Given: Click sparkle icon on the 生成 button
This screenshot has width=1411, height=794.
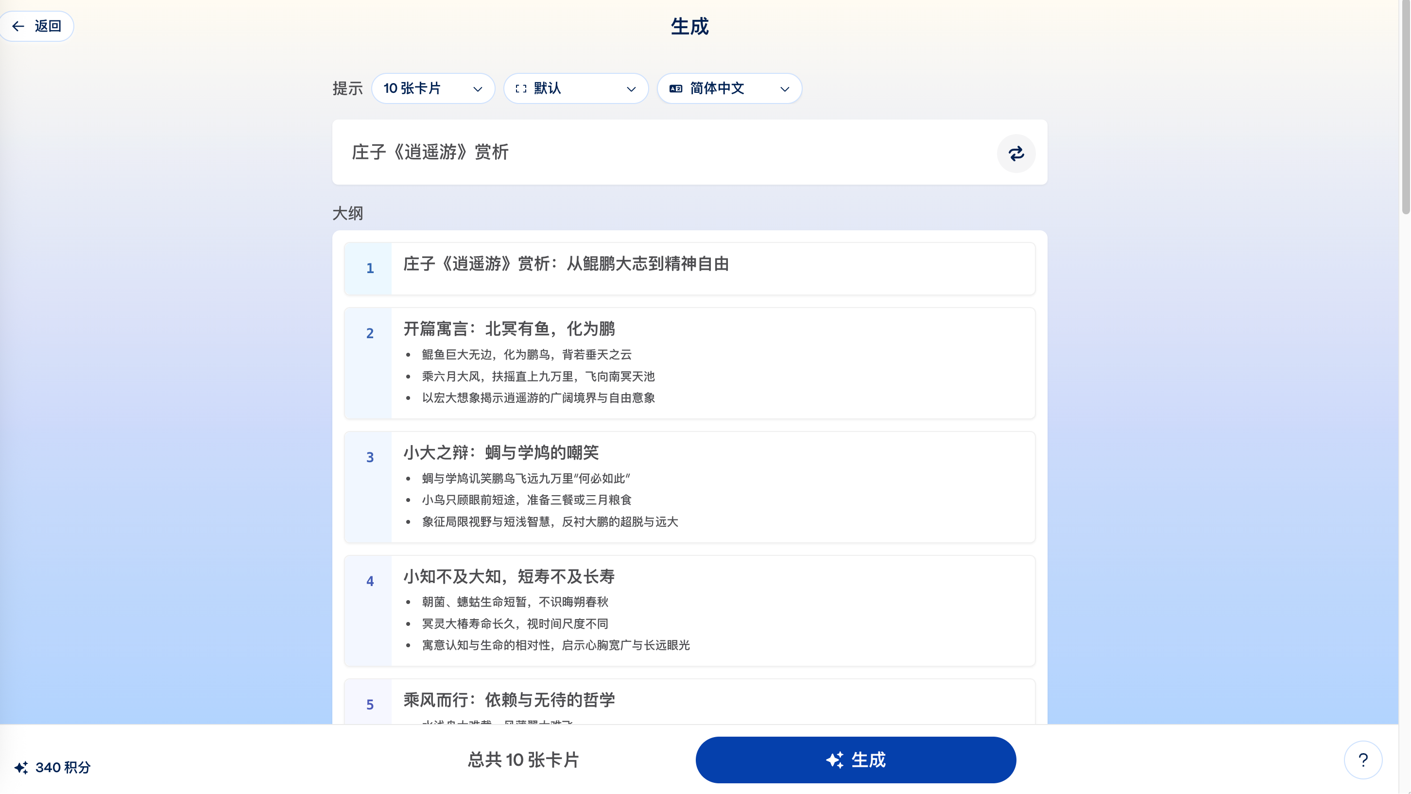Looking at the screenshot, I should point(835,760).
